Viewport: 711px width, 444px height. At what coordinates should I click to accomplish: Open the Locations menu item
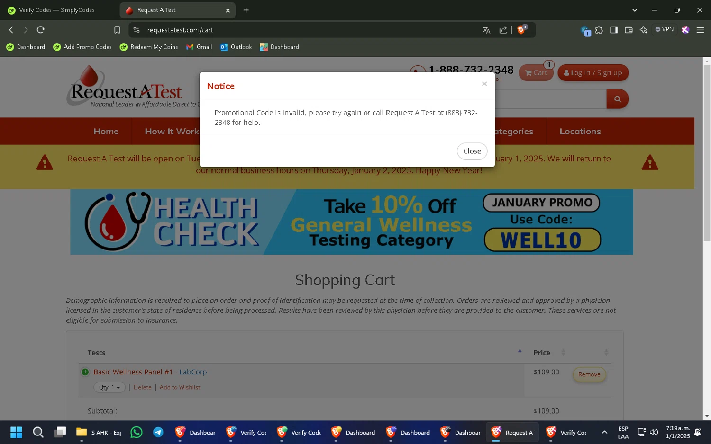[x=580, y=131]
